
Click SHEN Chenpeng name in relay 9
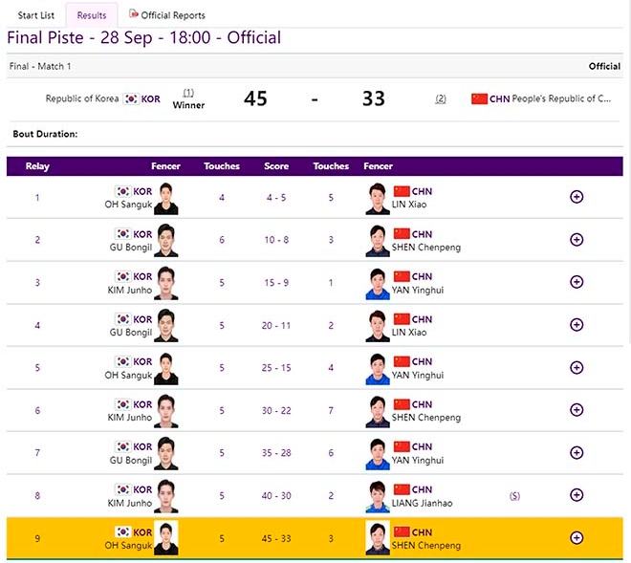[x=426, y=546]
